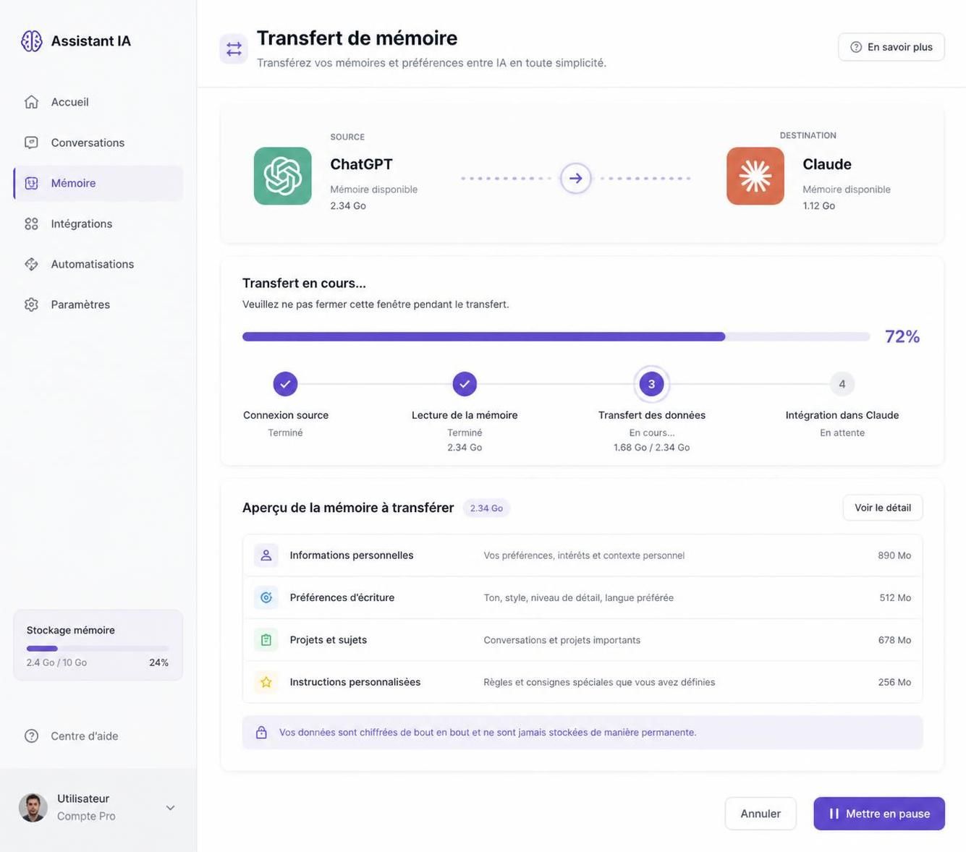This screenshot has height=852, width=966.
Task: Click the Stockage mémoire usage bar
Action: tap(98, 649)
